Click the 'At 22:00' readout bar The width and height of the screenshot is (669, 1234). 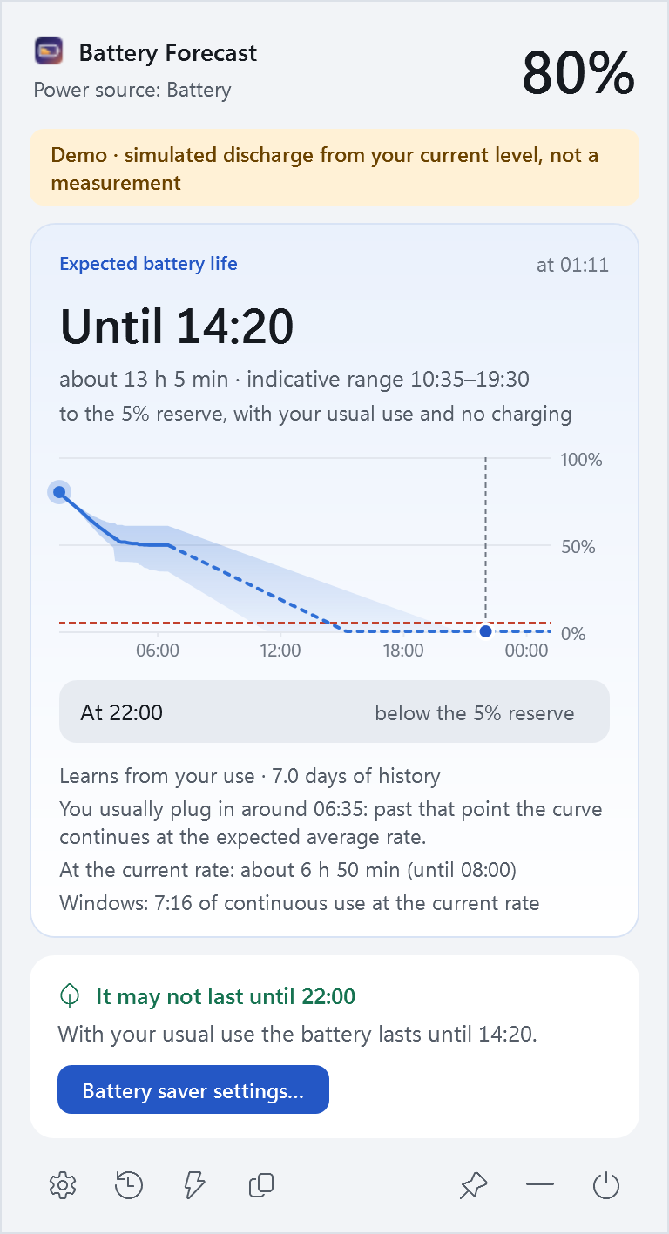pyautogui.click(x=334, y=711)
